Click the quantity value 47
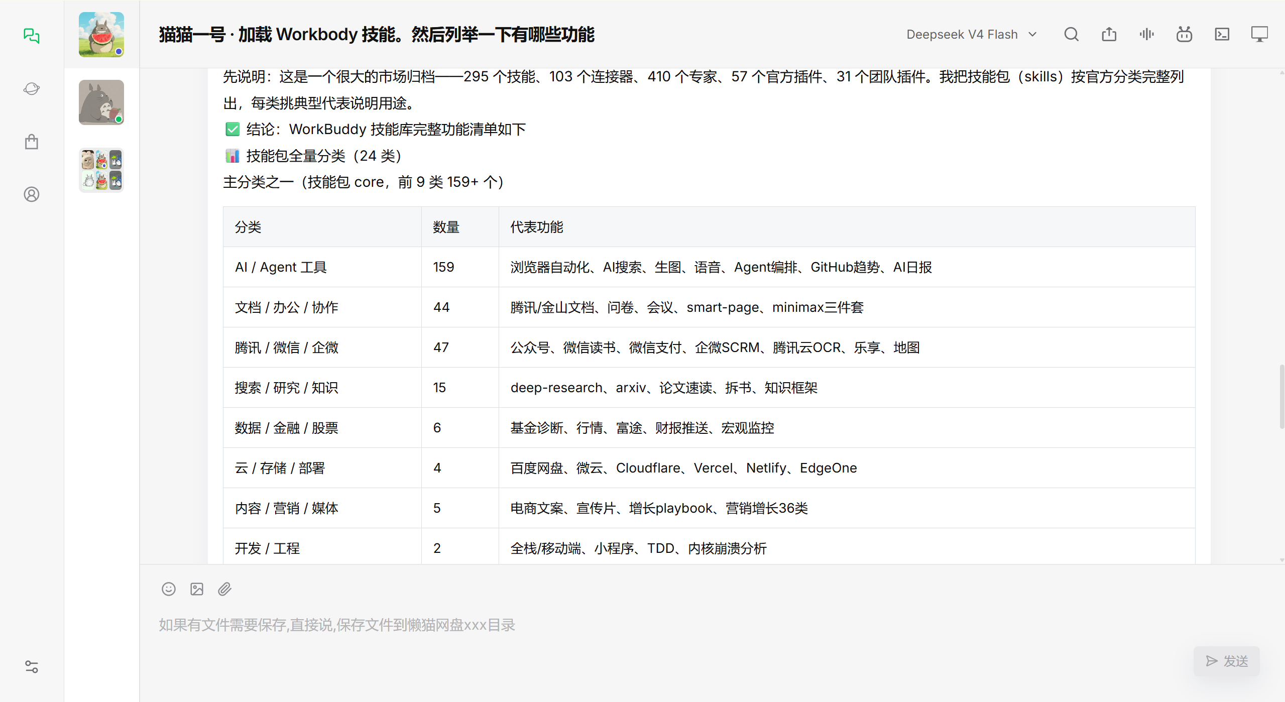 click(x=441, y=347)
